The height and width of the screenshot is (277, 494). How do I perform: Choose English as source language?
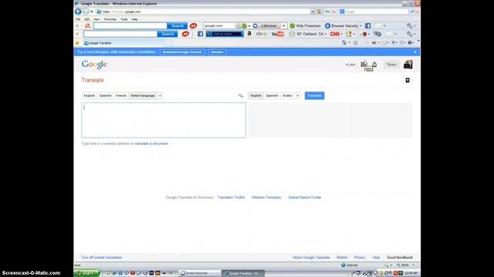[x=90, y=95]
